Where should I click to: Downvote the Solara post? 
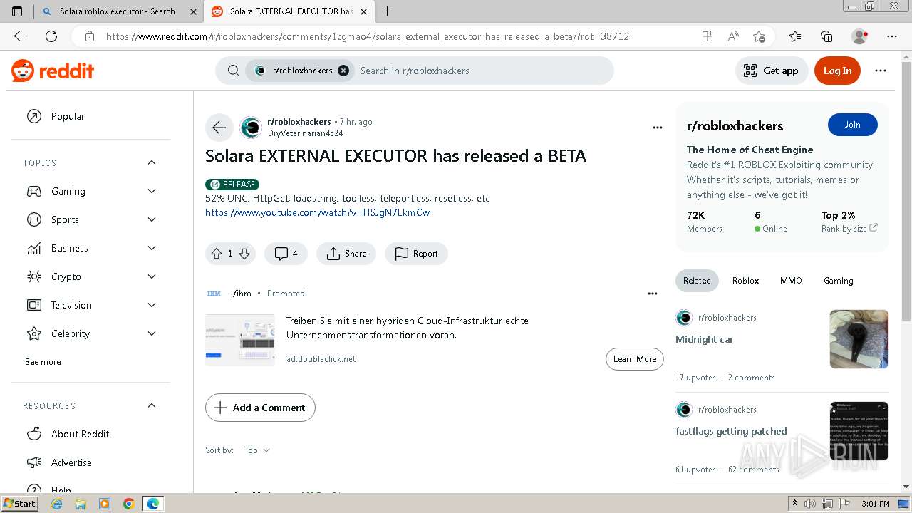pos(244,254)
